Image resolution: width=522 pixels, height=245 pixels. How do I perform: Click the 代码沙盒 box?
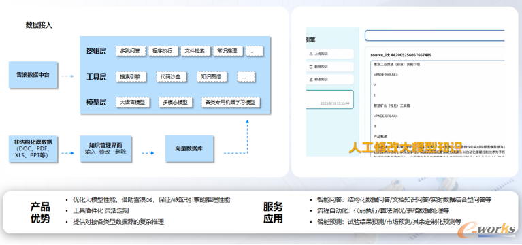click(x=171, y=76)
